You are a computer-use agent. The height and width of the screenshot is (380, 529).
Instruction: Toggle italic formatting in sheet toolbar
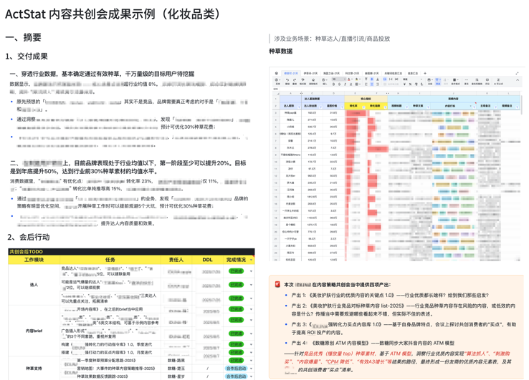345,84
